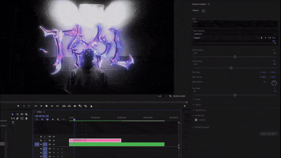The image size is (281, 158).
Task: Select the Hand tool
Action: coord(26,118)
